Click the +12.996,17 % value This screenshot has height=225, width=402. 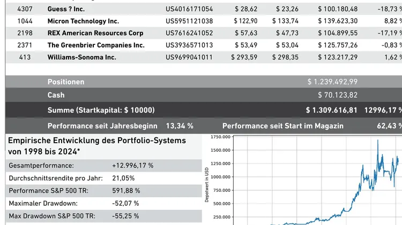point(132,166)
